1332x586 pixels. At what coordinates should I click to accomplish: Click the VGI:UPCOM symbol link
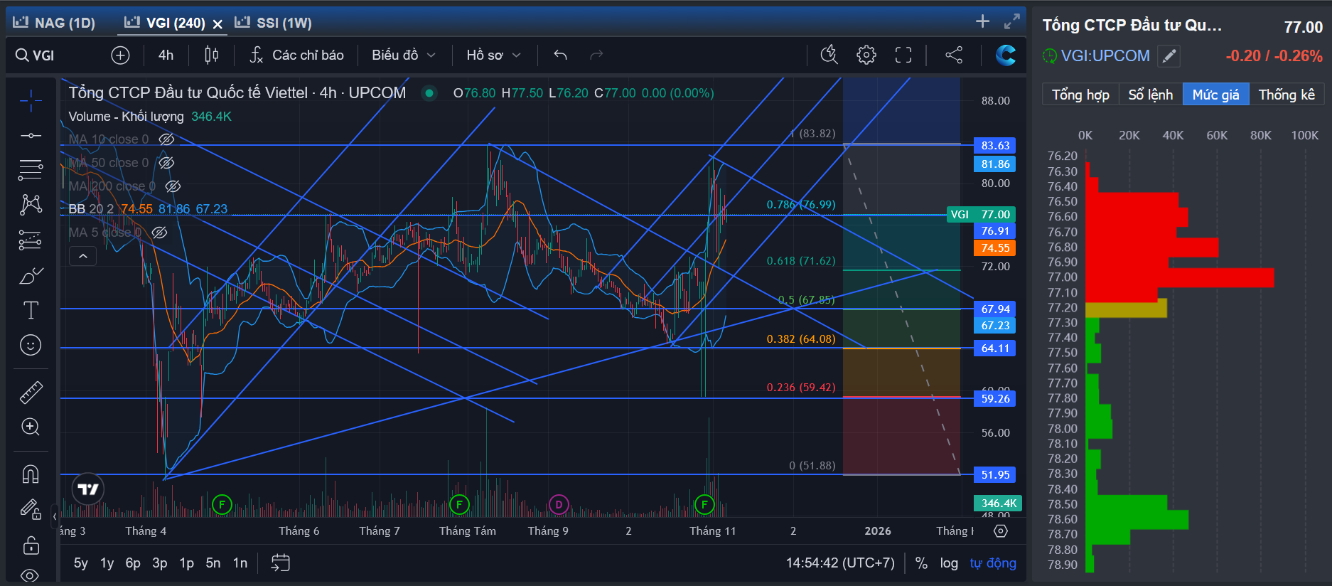point(1105,55)
